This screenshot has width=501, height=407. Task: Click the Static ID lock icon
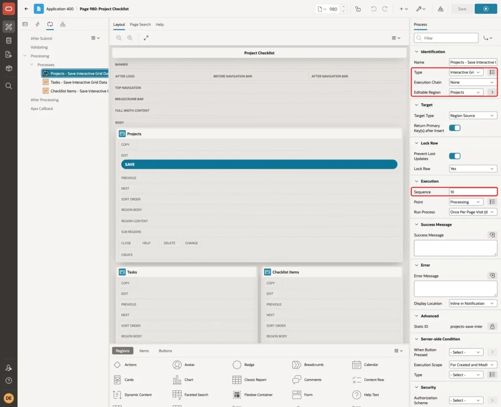492,326
